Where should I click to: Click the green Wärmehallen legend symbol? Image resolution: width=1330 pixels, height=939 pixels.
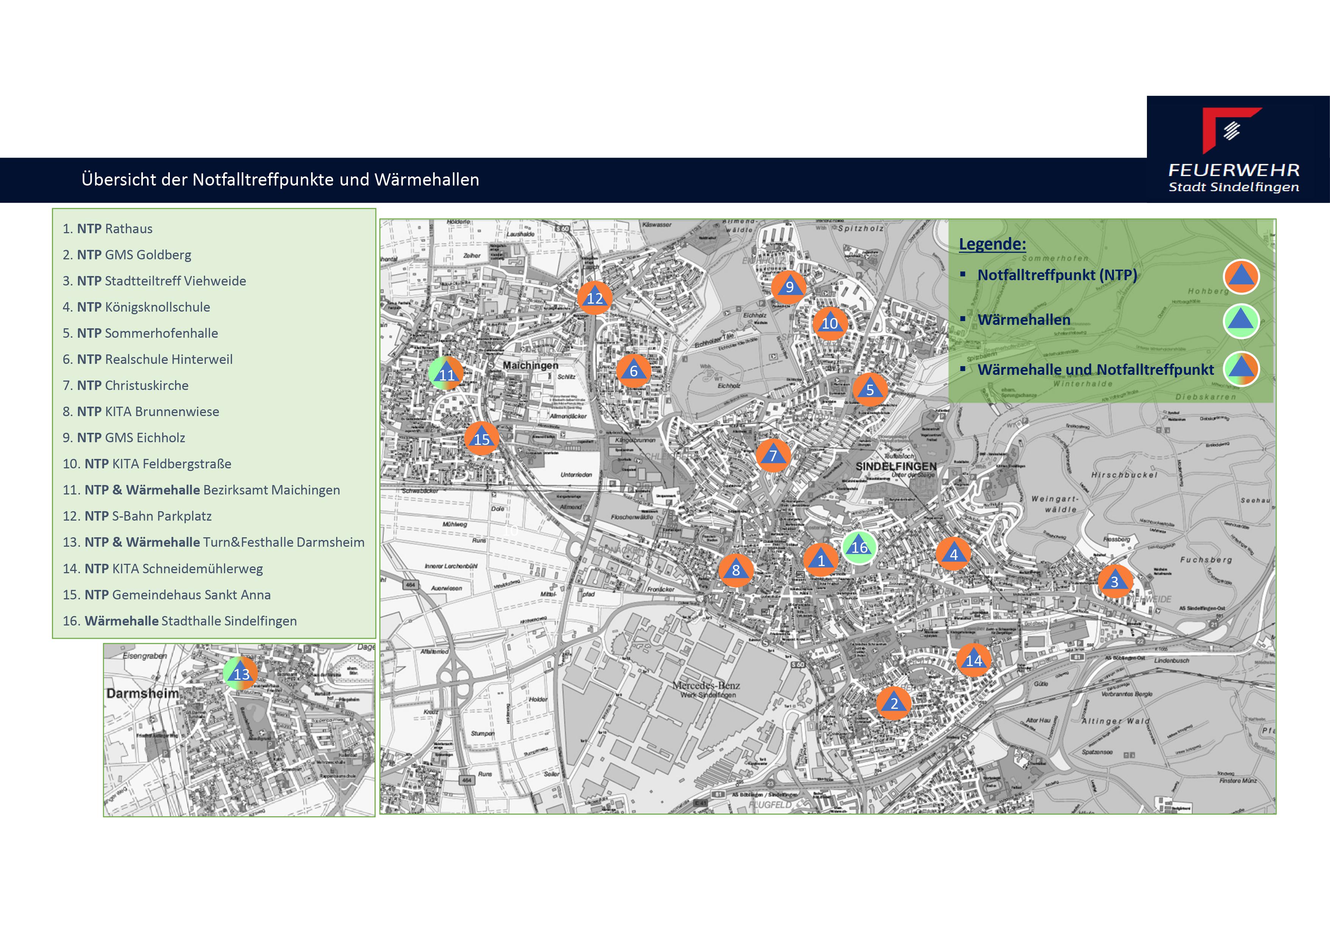[1241, 321]
